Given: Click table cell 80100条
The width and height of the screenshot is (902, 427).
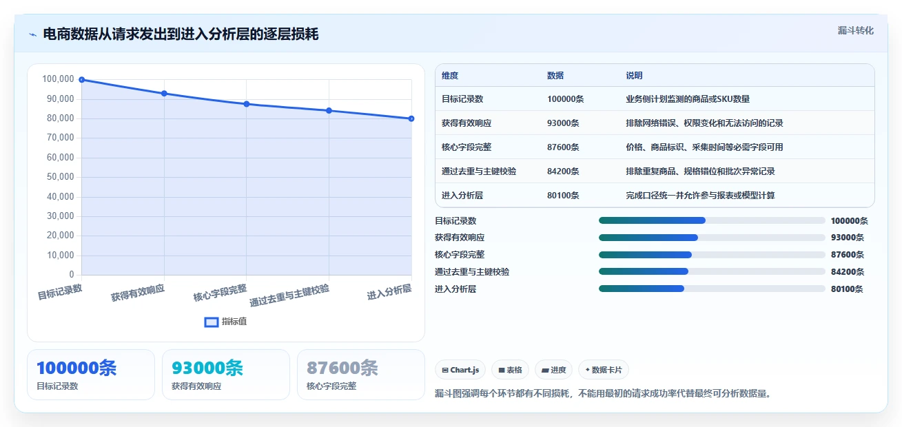Looking at the screenshot, I should pyautogui.click(x=563, y=196).
